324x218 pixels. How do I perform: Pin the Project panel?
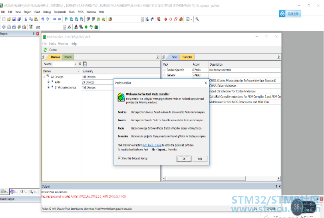(34, 34)
